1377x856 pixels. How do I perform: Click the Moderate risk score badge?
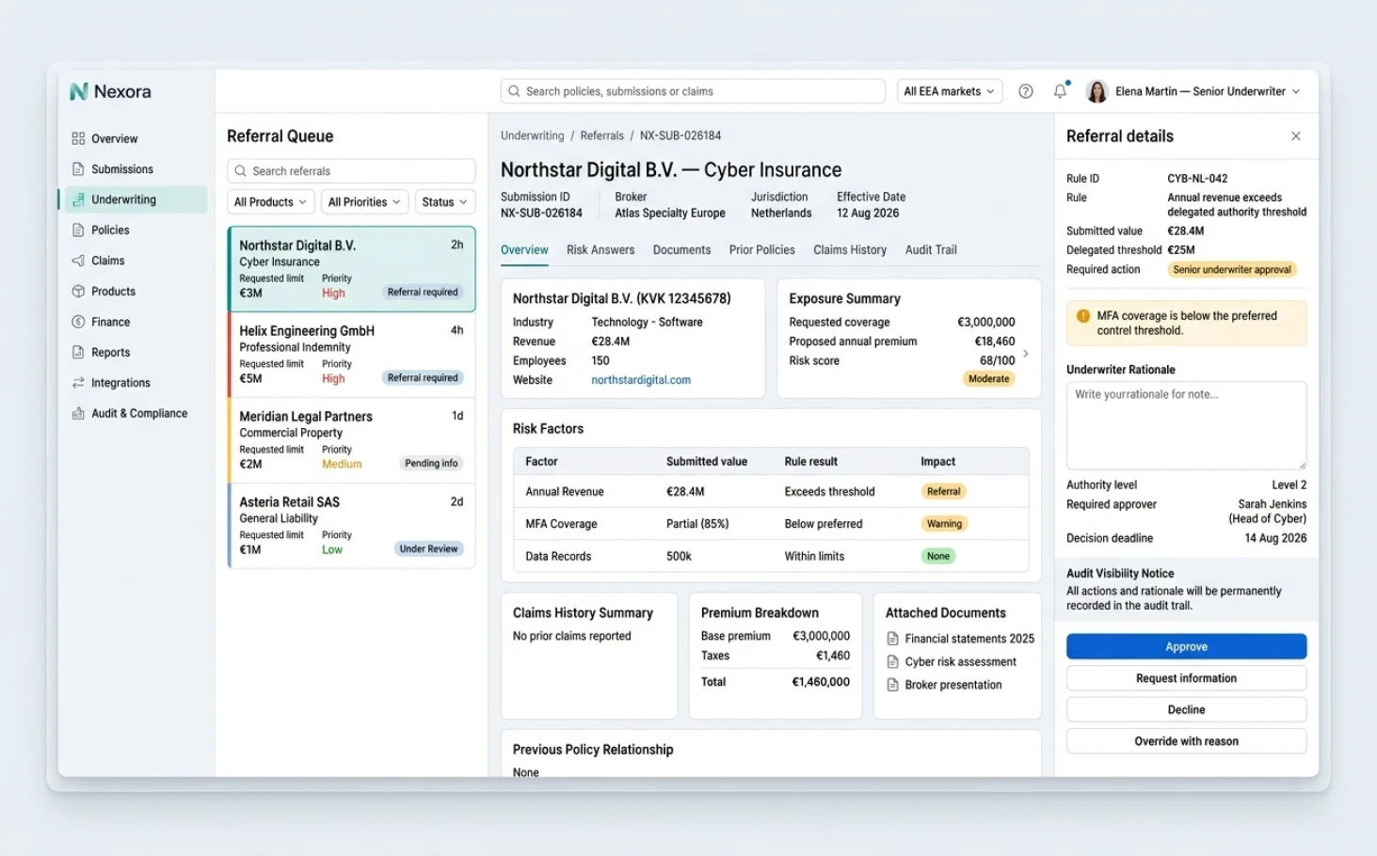click(x=988, y=379)
